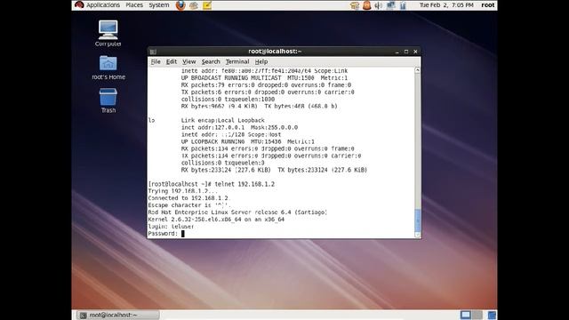Select the Trash desktop icon

[x=108, y=100]
